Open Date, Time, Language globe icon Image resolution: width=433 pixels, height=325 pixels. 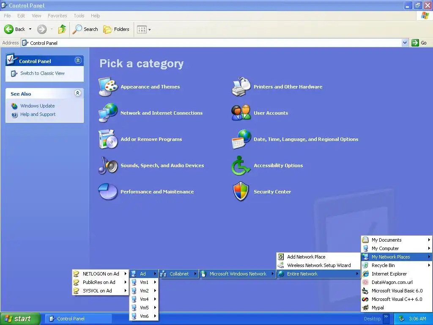click(241, 139)
